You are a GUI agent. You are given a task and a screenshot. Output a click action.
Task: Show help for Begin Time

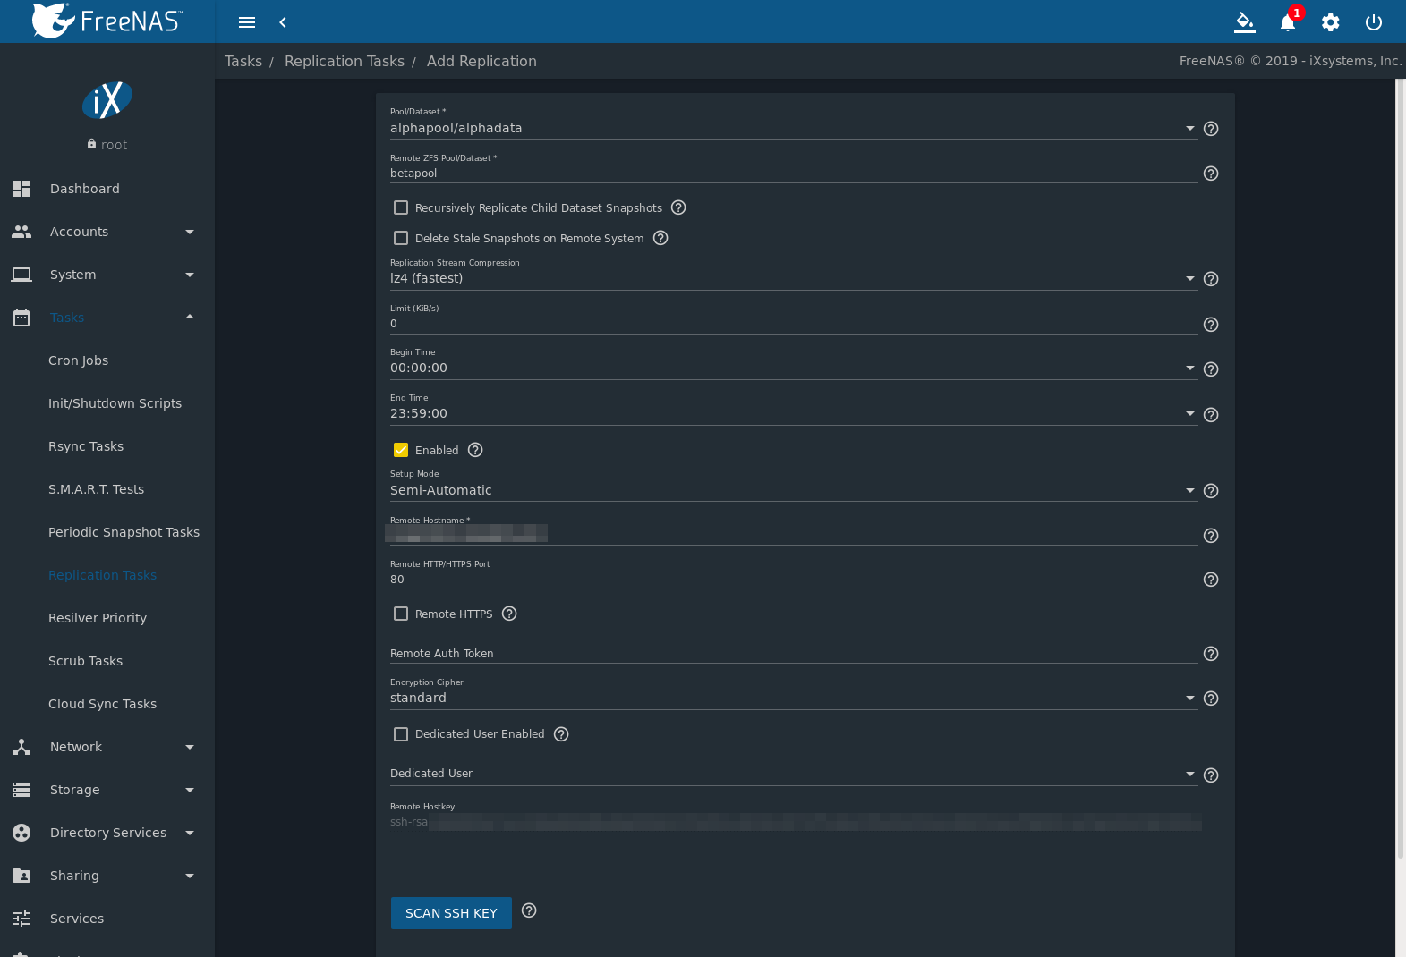pos(1211,369)
